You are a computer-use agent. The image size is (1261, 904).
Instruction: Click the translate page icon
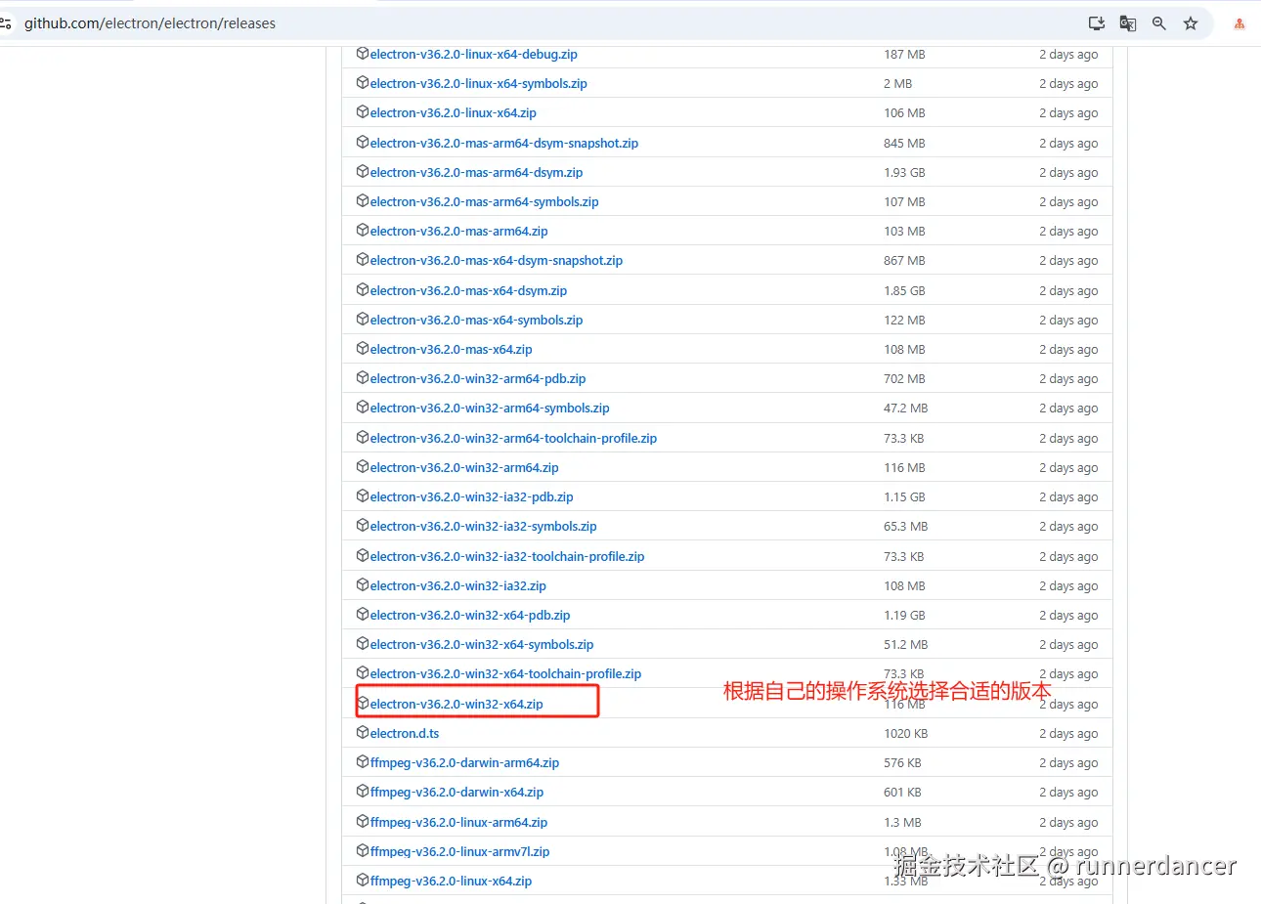pos(1128,23)
